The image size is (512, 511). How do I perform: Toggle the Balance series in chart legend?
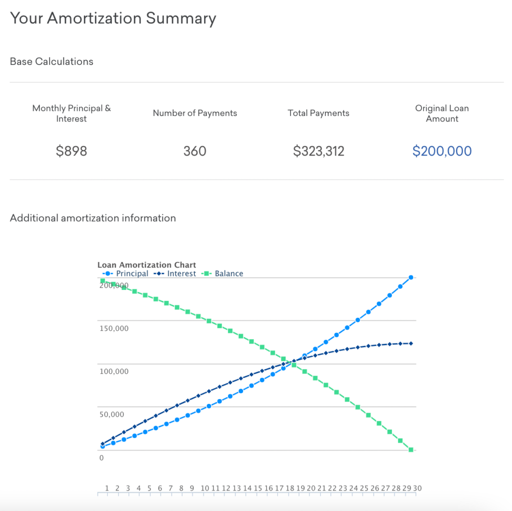point(228,273)
